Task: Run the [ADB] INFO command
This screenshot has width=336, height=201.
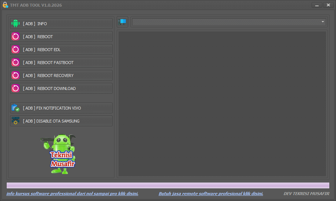Action: (61, 24)
